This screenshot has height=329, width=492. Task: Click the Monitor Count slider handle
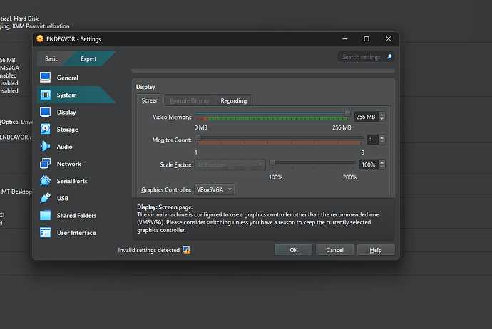click(x=198, y=137)
